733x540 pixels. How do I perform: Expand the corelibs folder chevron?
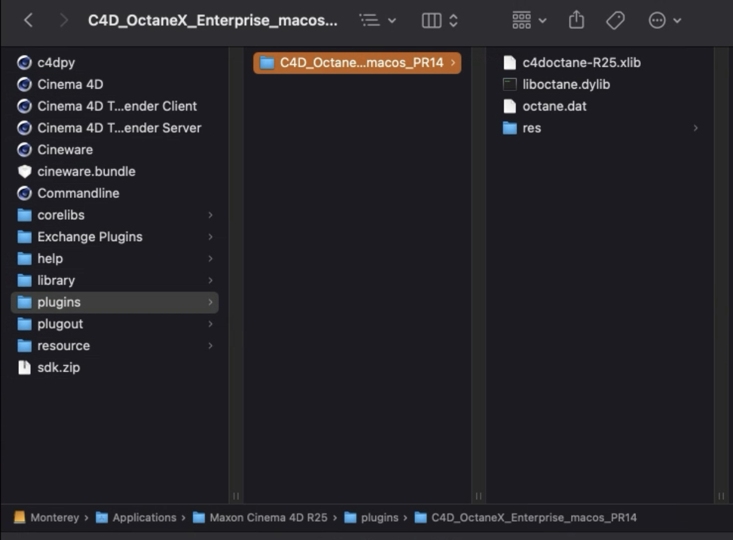coord(210,215)
